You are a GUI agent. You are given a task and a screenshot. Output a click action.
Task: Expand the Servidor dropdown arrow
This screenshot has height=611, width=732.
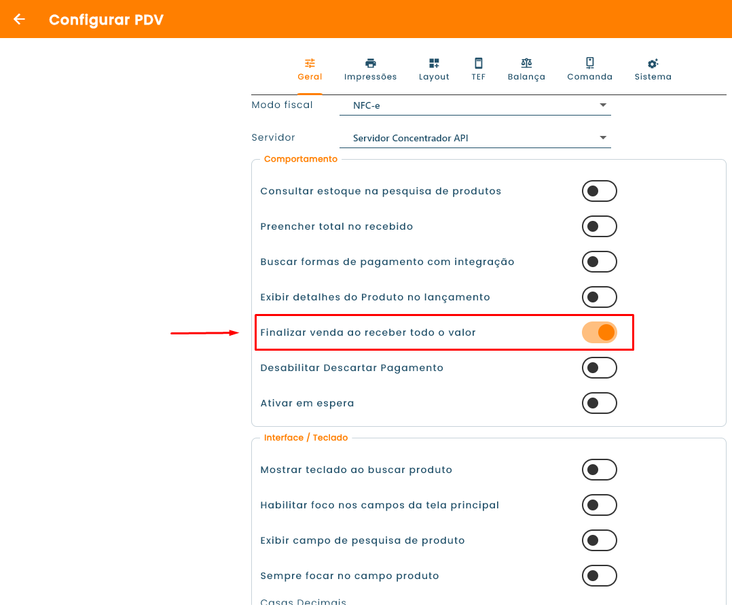(603, 138)
